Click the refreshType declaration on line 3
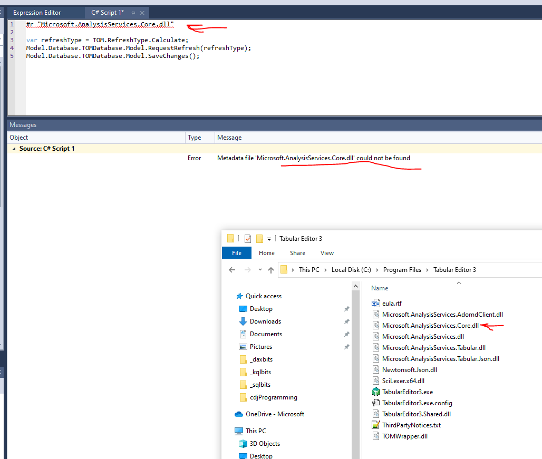This screenshot has width=542, height=459. coord(107,40)
